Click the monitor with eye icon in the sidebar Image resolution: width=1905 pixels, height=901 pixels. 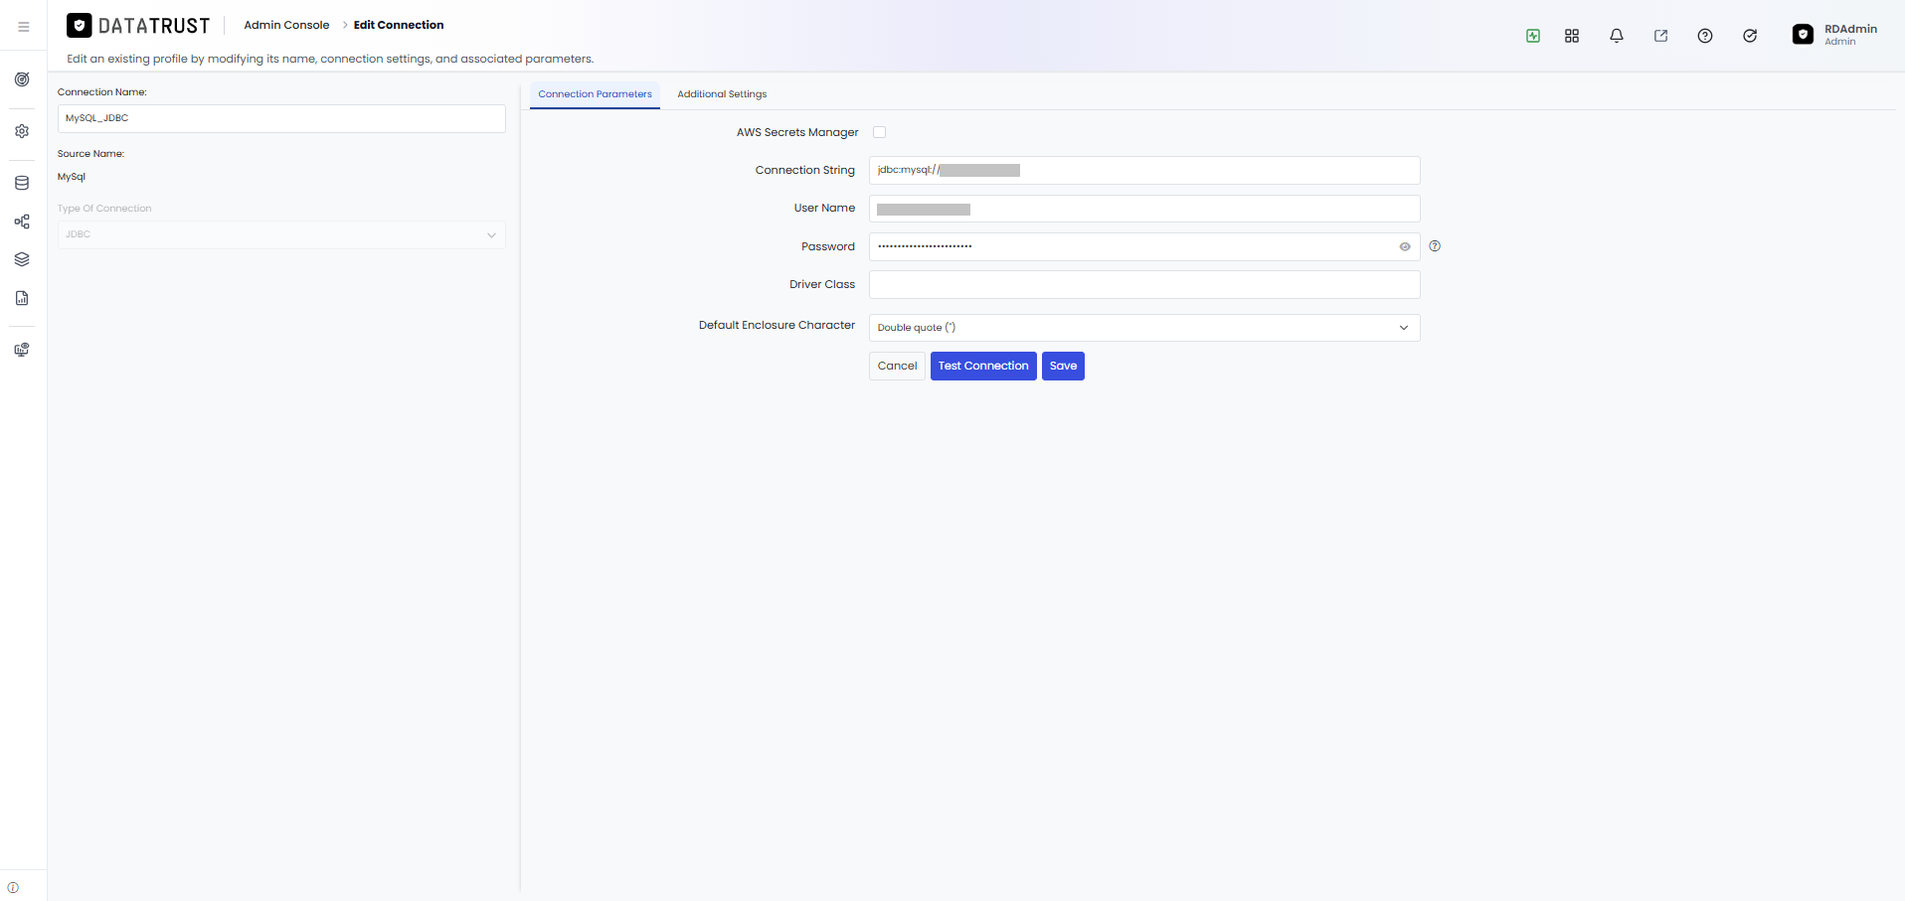[x=22, y=350]
